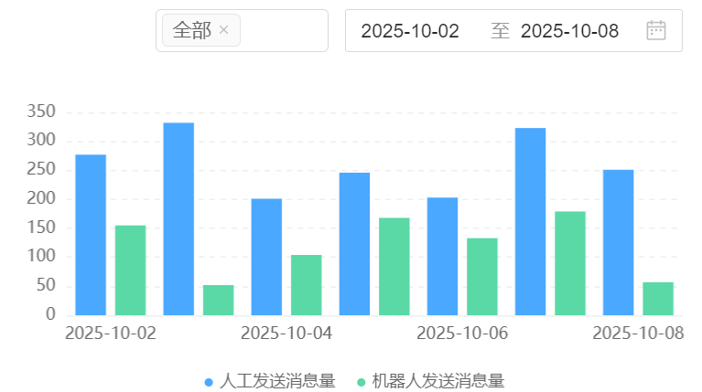The image size is (702, 392).
Task: Select the green bar for 2025-10-02
Action: [130, 270]
